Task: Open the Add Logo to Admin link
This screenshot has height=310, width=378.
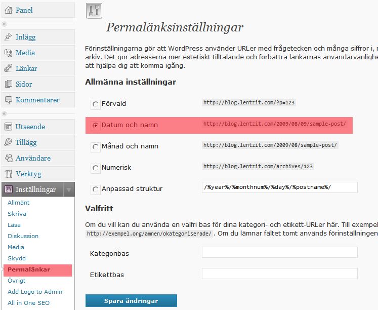Action: pos(35,292)
